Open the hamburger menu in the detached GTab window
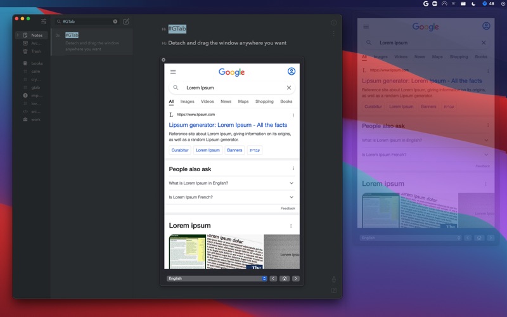Viewport: 507px width, 317px height. [366, 27]
